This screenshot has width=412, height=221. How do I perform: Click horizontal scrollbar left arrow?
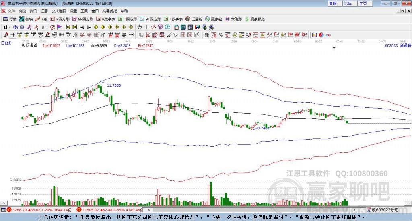(x=149, y=210)
